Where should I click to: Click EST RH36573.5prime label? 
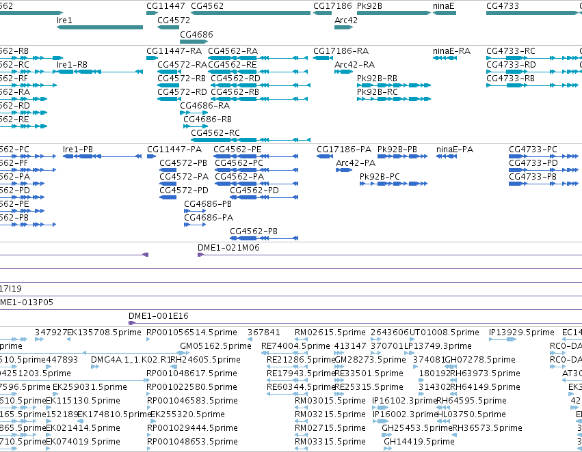487,428
